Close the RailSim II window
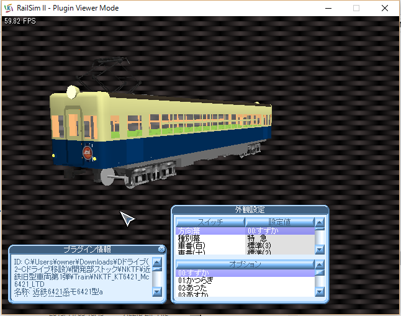The width and height of the screenshot is (401, 316). coord(385,8)
